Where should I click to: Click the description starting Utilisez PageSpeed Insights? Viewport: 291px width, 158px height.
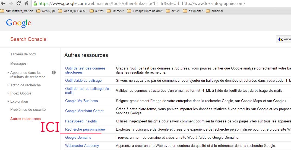tap(203, 121)
